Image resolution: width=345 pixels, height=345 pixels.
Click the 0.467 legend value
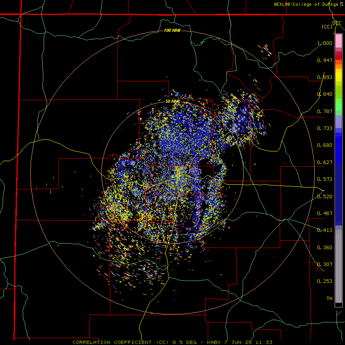(x=325, y=214)
